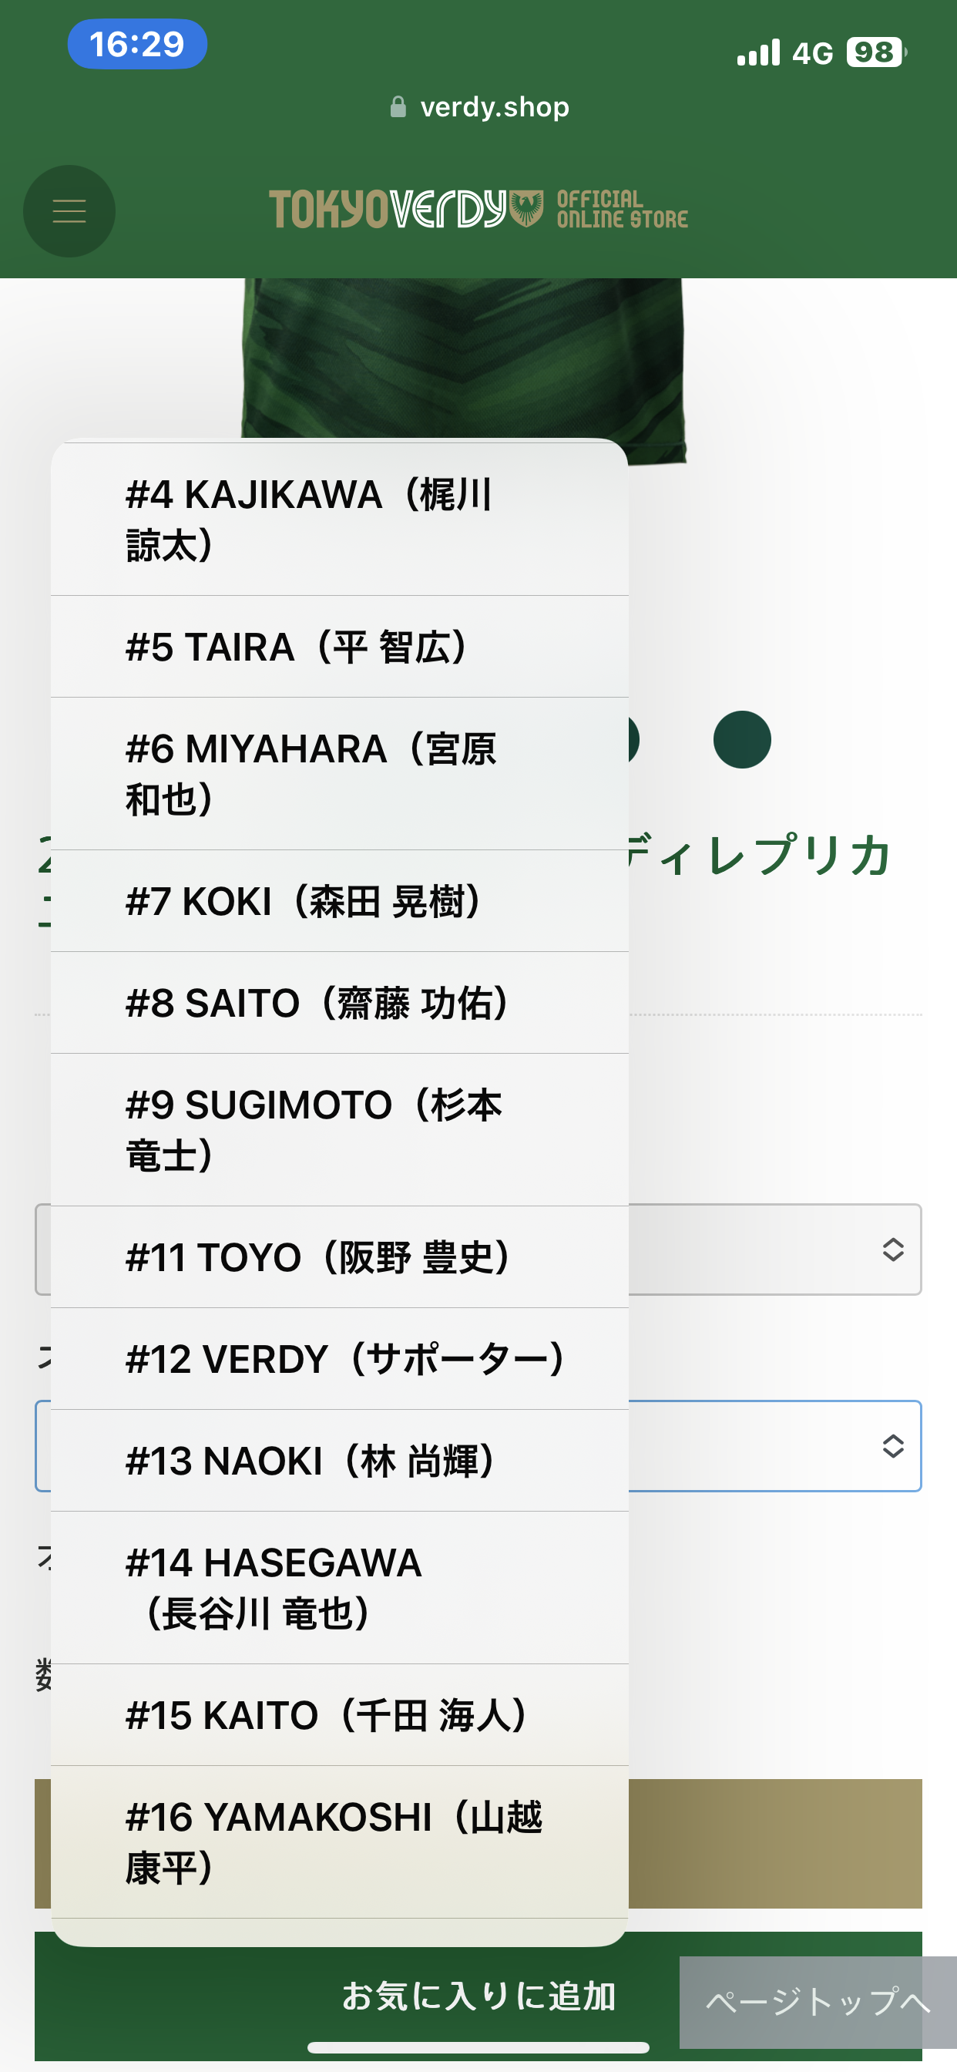Image resolution: width=957 pixels, height=2072 pixels.
Task: Expand the upper select dropdown arrows
Action: [893, 1250]
